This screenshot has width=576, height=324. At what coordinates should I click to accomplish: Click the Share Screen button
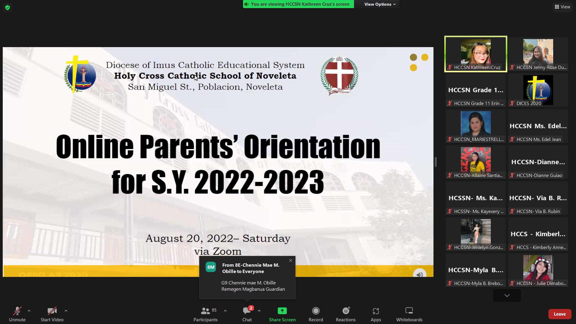tap(282, 314)
